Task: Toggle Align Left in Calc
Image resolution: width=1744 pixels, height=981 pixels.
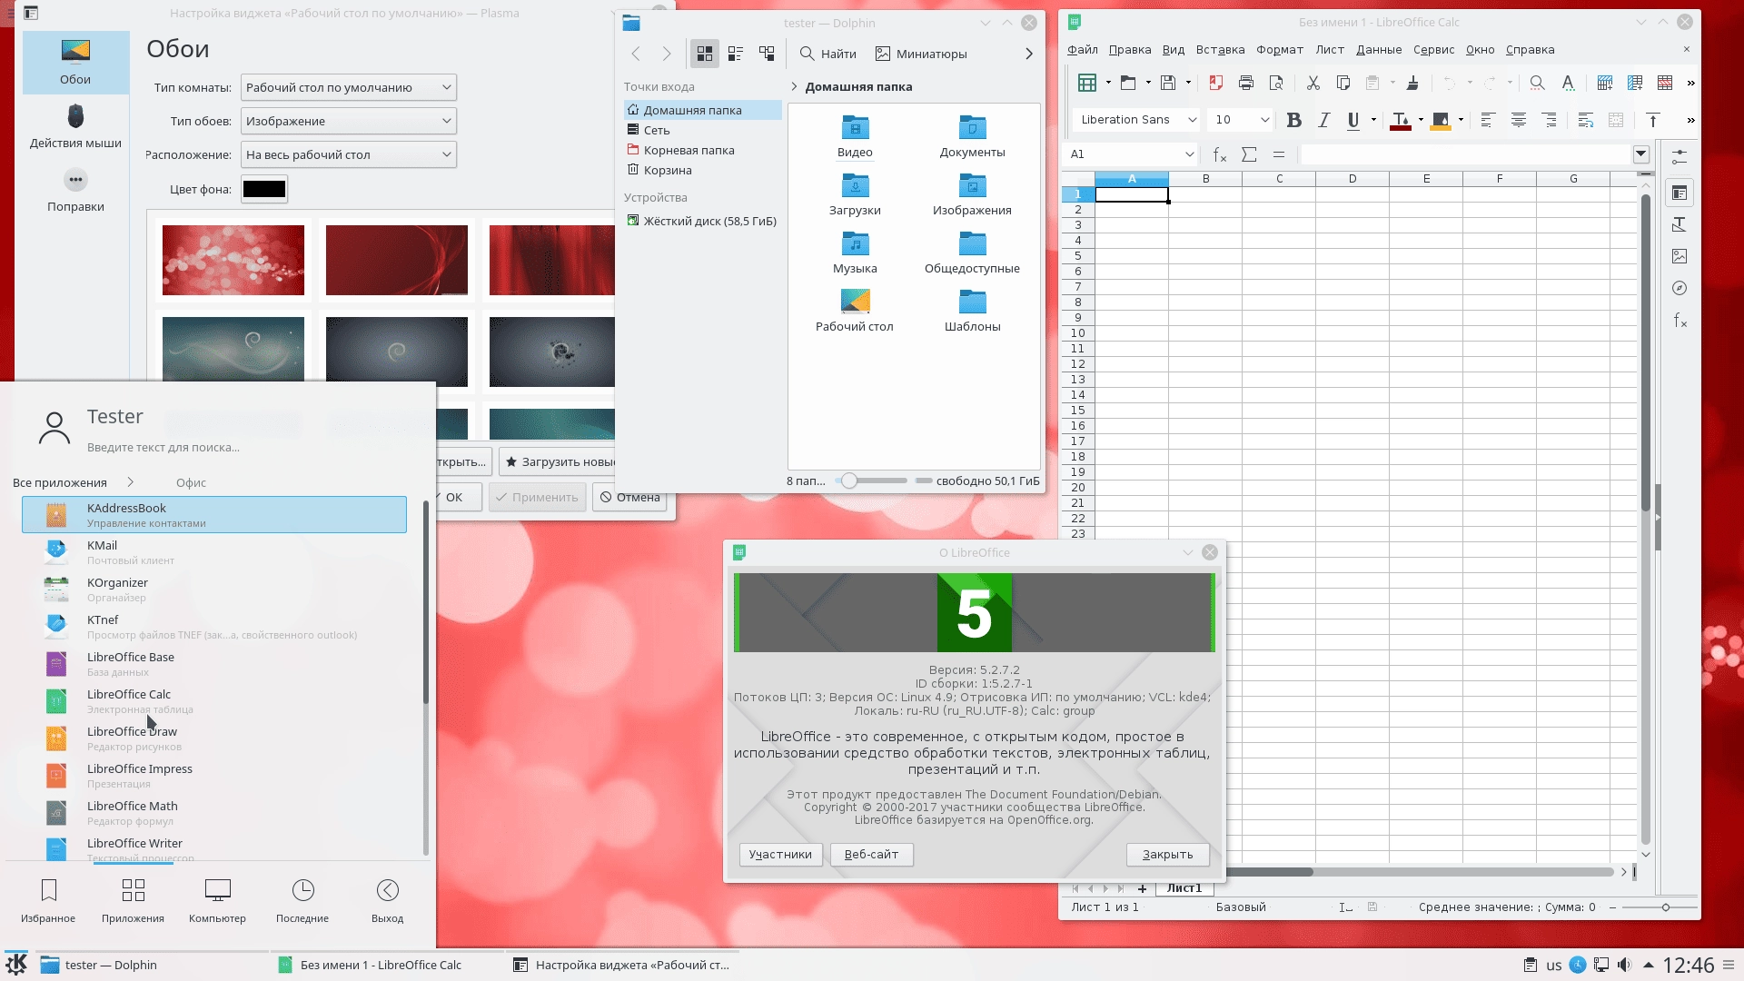Action: tap(1487, 120)
